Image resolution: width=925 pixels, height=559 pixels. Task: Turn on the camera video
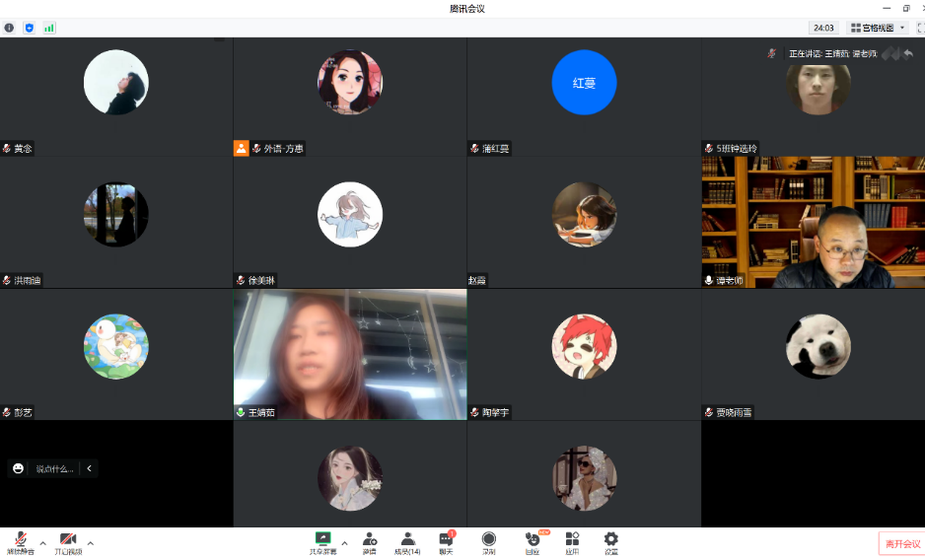68,541
